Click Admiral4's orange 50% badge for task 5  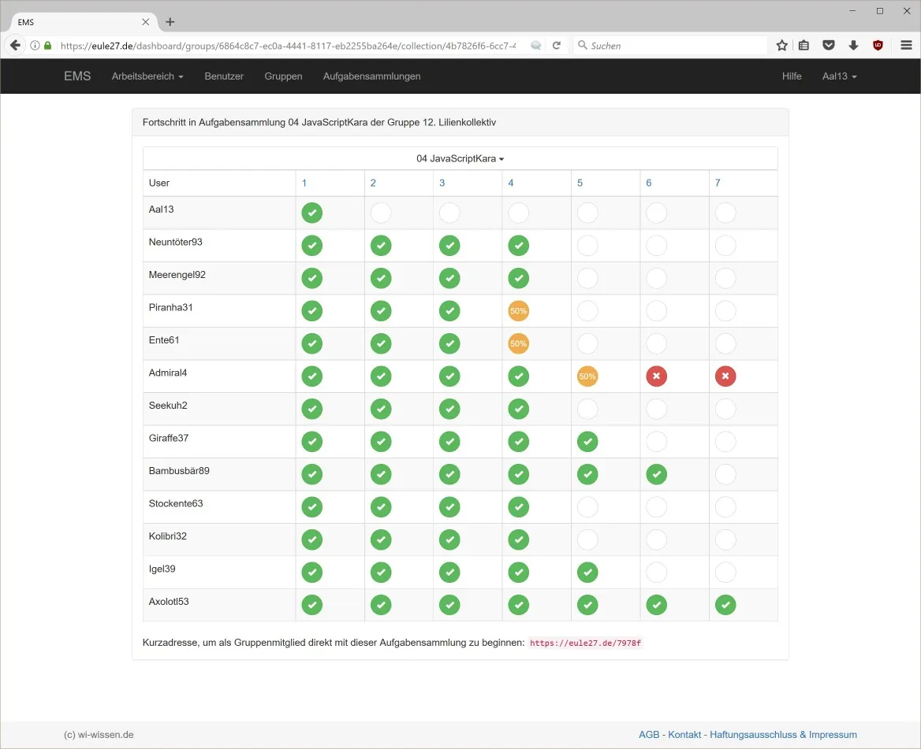pos(587,376)
